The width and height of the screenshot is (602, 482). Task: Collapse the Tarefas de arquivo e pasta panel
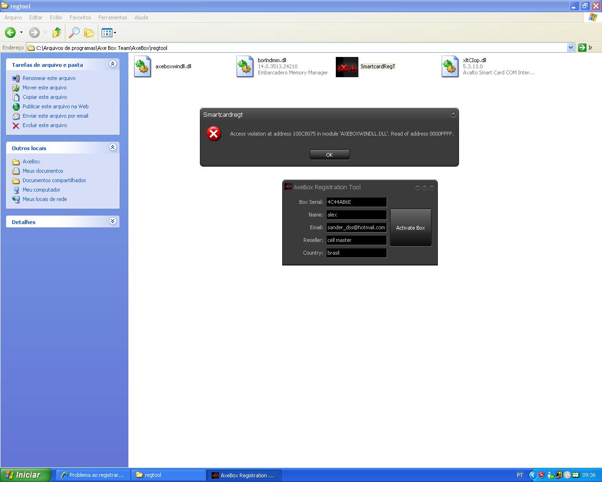(112, 64)
